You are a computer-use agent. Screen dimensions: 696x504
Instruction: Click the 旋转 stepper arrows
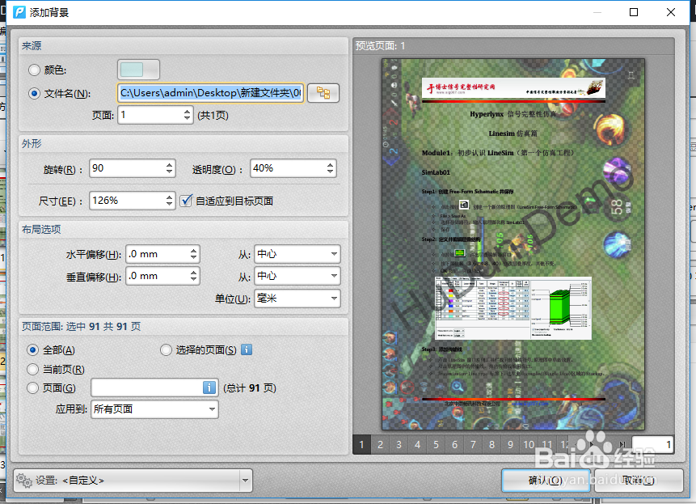point(169,168)
